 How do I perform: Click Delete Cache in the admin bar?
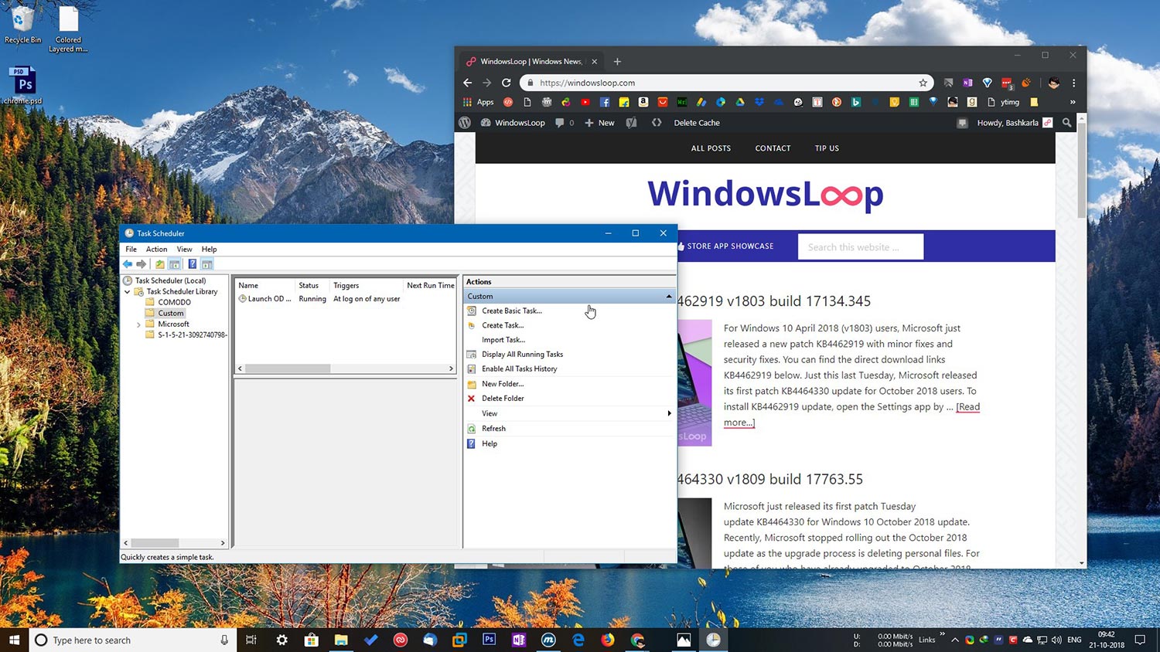tap(695, 122)
